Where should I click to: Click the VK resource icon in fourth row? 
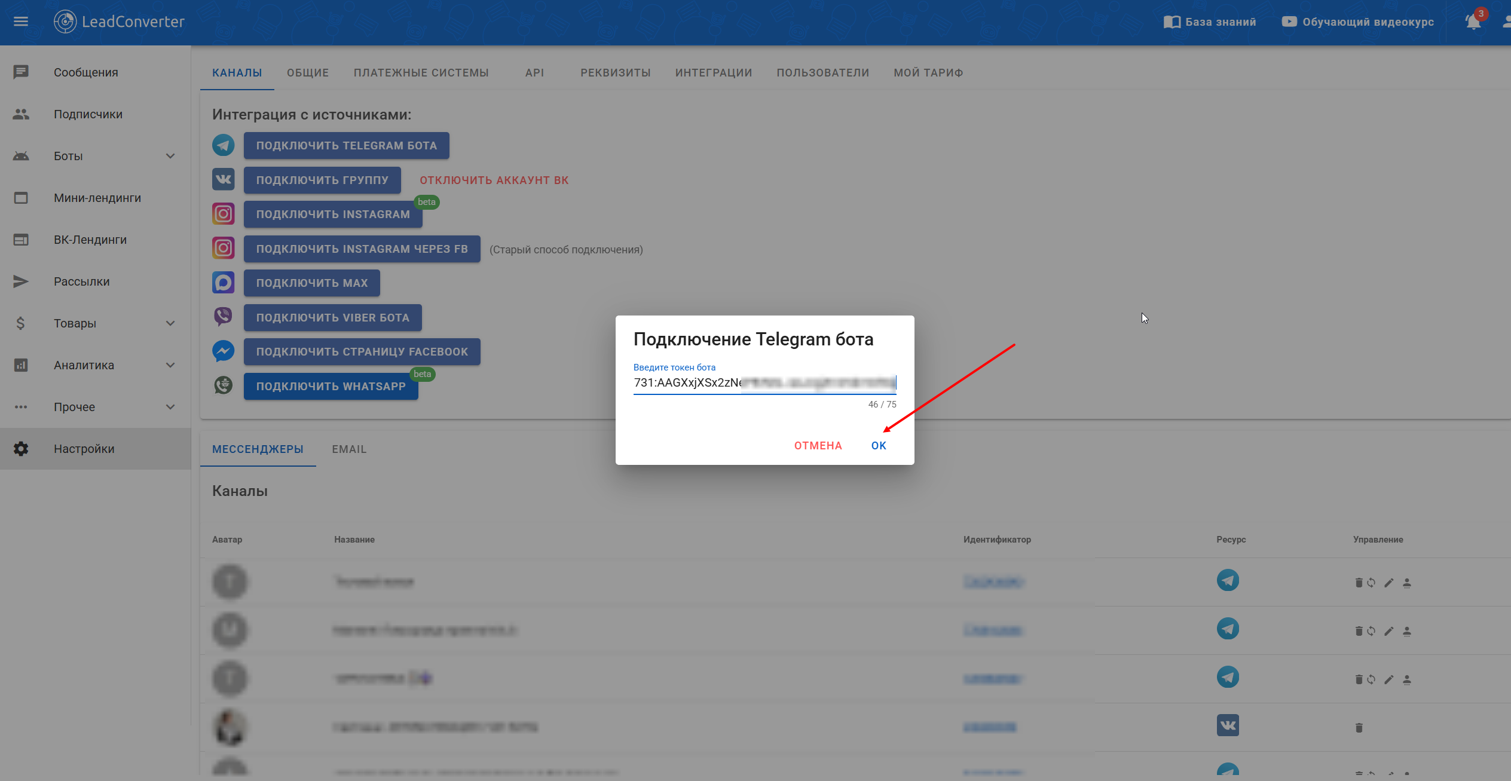1228,725
